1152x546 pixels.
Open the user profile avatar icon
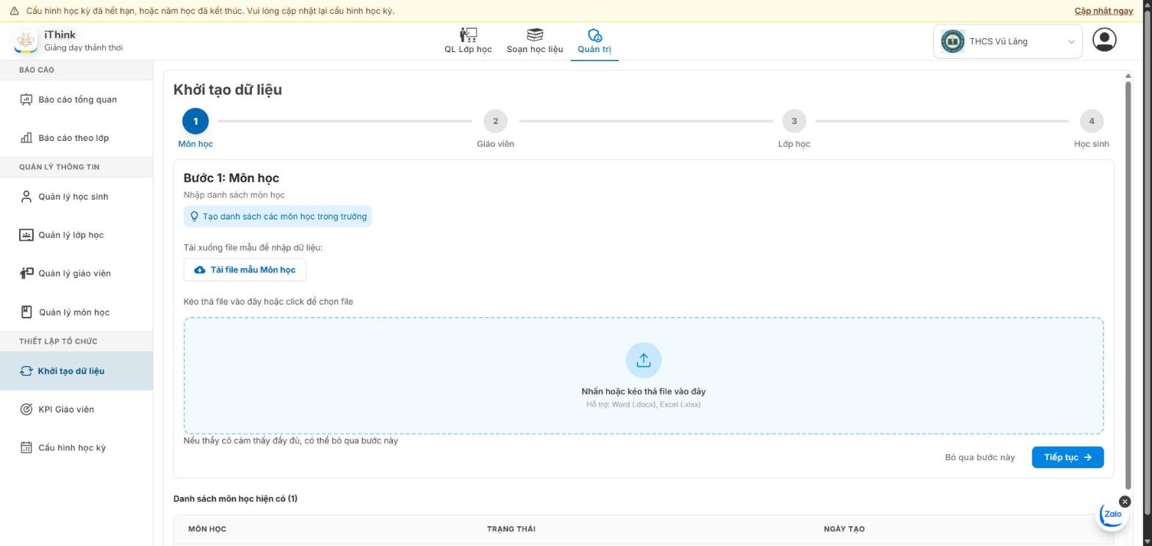click(x=1104, y=40)
